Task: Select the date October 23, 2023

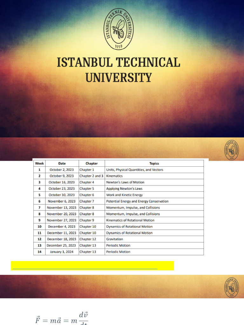Action: [x=62, y=189]
